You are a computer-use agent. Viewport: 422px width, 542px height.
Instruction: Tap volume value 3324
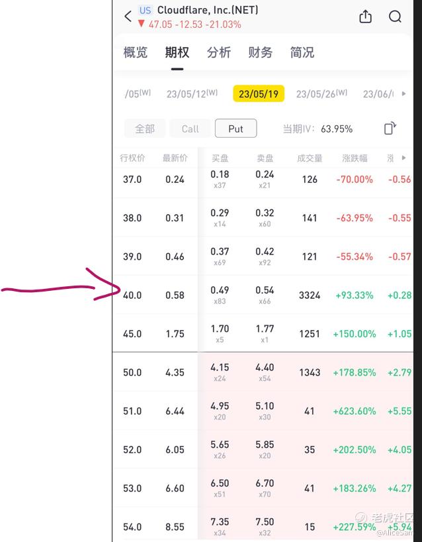[310, 296]
